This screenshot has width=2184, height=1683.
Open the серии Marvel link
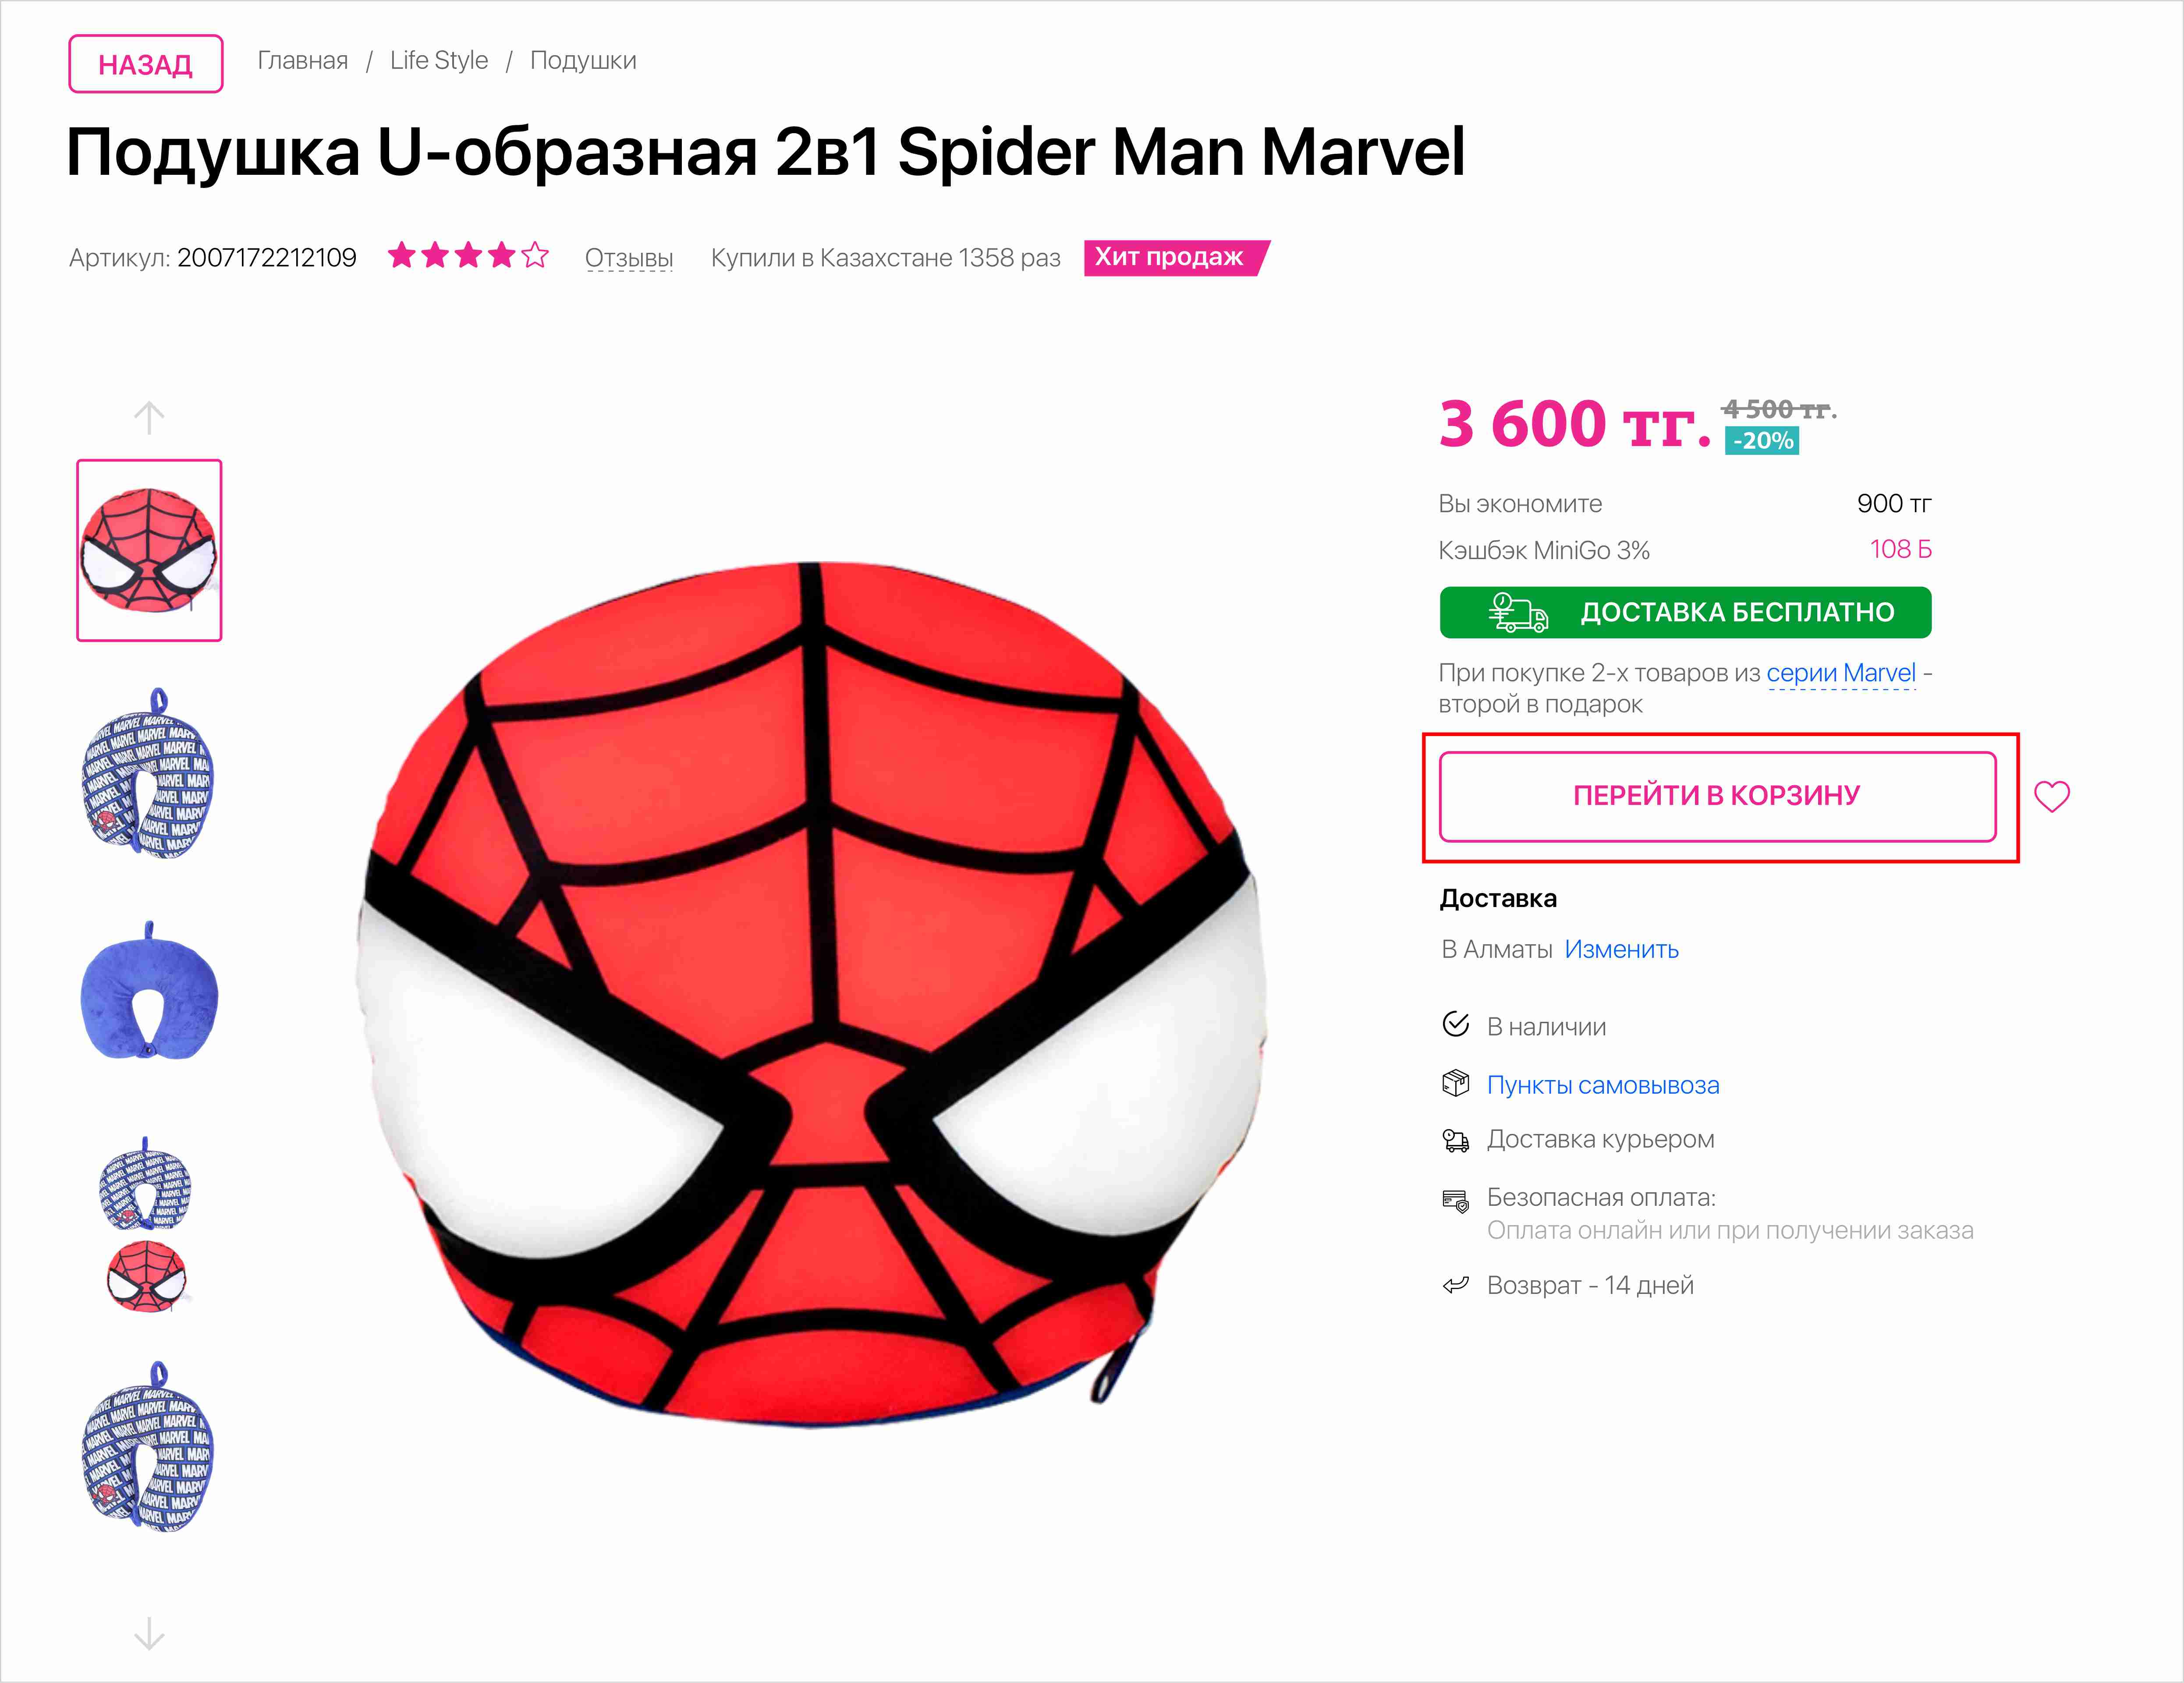click(x=1840, y=673)
